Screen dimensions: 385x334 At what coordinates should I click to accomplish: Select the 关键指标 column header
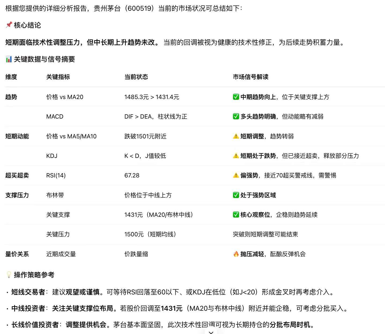coord(58,77)
